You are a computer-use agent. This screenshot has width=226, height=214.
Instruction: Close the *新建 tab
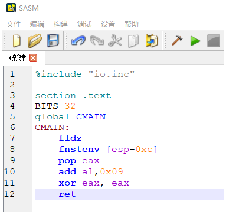pos(33,58)
